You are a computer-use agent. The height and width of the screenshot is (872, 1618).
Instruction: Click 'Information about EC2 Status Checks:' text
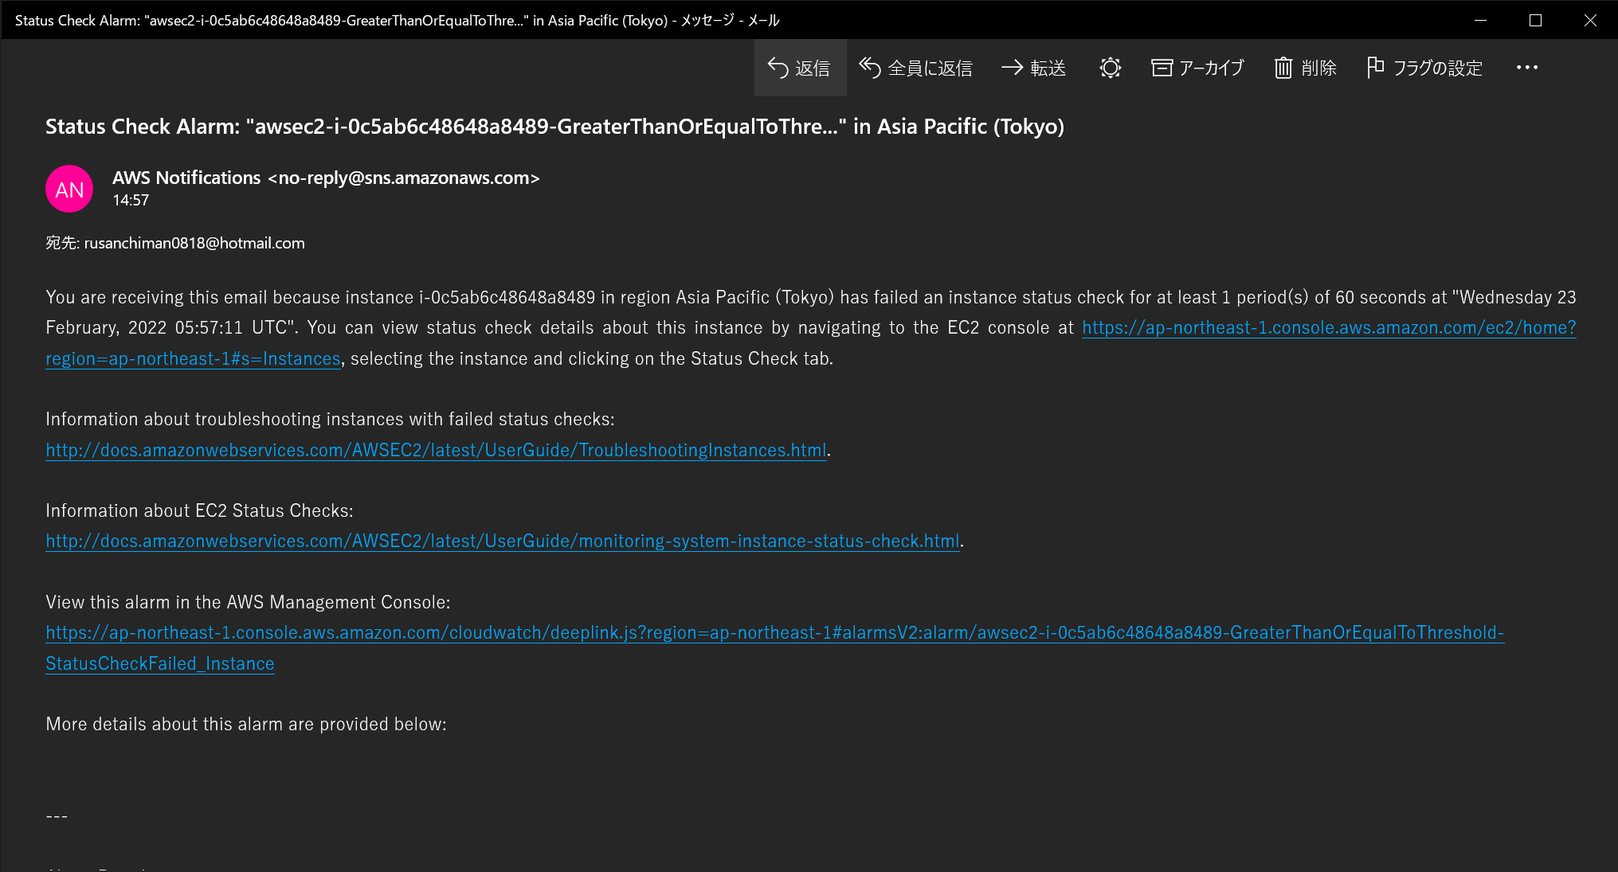click(x=199, y=511)
